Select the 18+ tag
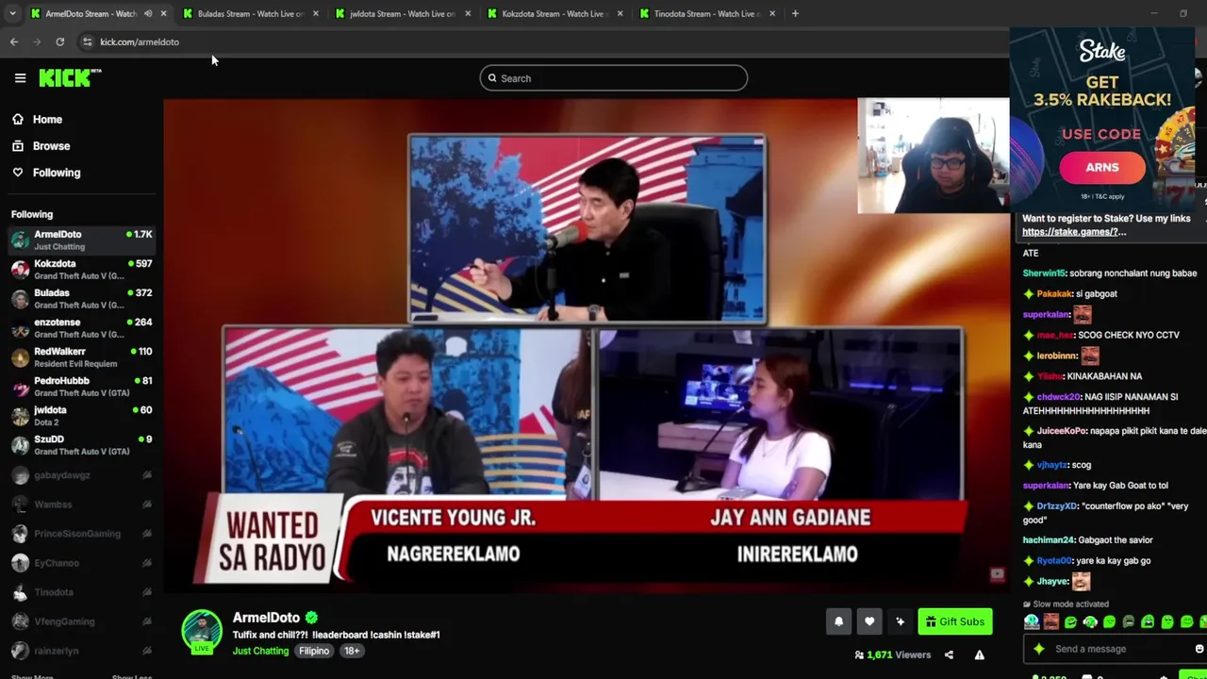The width and height of the screenshot is (1207, 679). pos(352,651)
